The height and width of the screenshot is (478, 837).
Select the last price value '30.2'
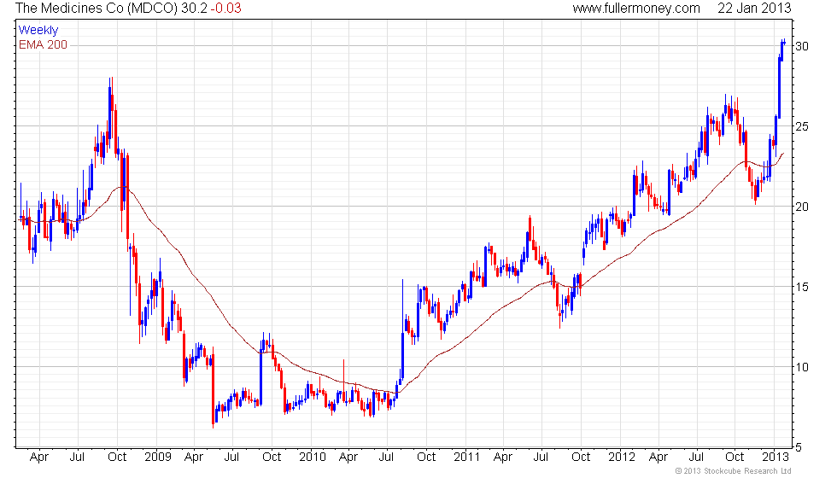194,9
